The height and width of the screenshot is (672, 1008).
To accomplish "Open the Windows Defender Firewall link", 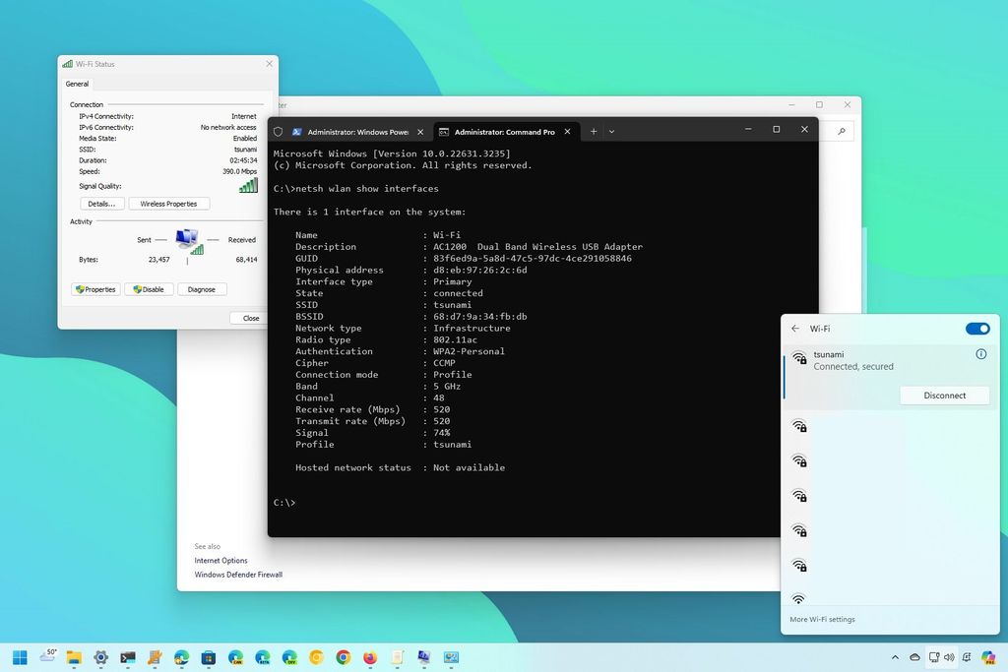I will (238, 574).
